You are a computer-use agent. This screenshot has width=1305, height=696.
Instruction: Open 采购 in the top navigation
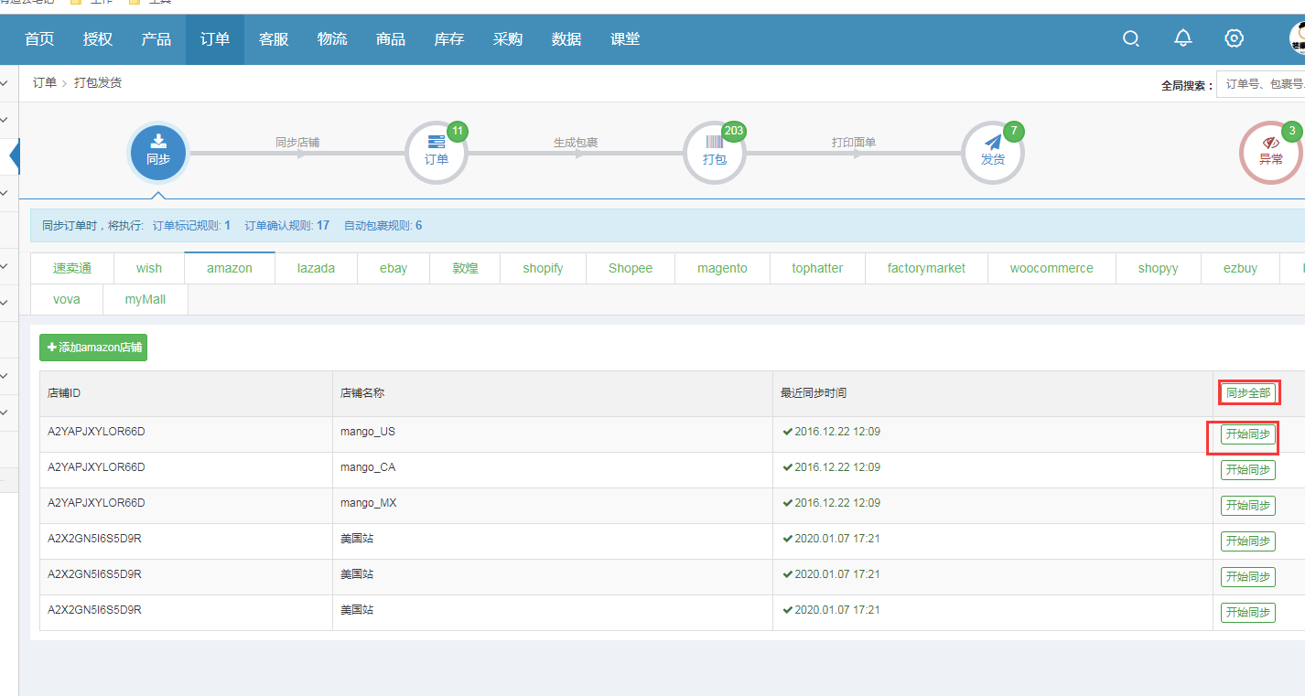[x=508, y=39]
